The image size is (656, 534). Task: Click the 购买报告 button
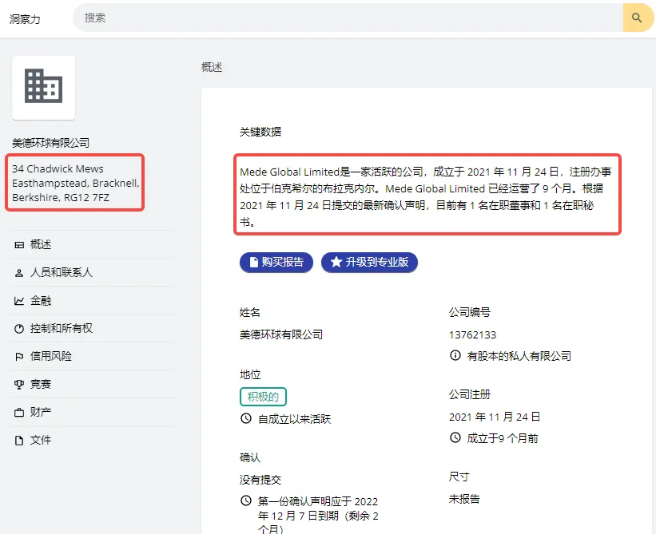click(276, 262)
